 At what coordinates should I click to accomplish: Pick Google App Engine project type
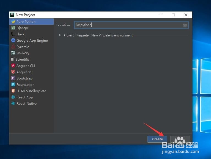click(x=31, y=40)
